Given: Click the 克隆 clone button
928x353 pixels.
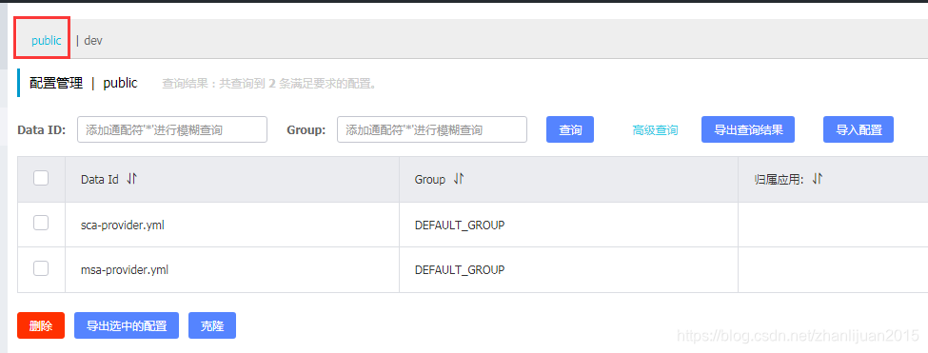Looking at the screenshot, I should point(212,325).
